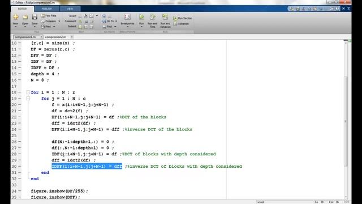Collapse the outer for loop at line 18
The height and width of the screenshot is (204, 362).
pos(28,92)
